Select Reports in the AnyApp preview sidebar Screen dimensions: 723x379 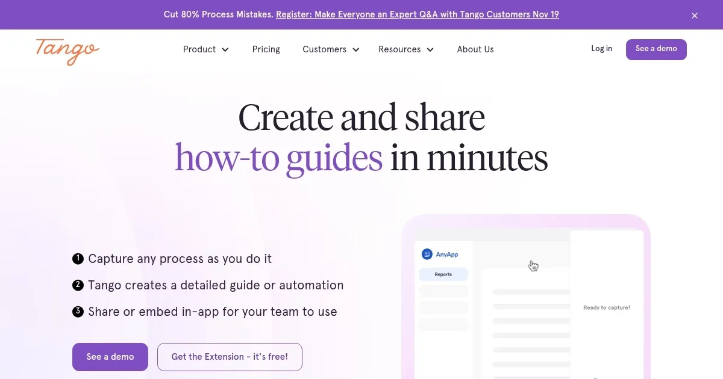[443, 274]
